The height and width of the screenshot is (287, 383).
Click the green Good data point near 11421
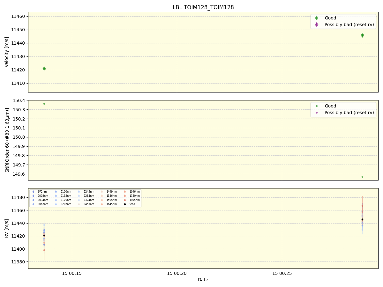(44, 68)
